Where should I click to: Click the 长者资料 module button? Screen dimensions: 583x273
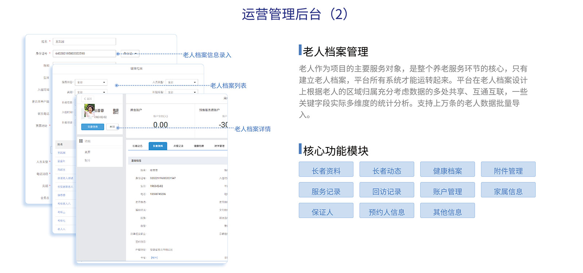pyautogui.click(x=326, y=169)
